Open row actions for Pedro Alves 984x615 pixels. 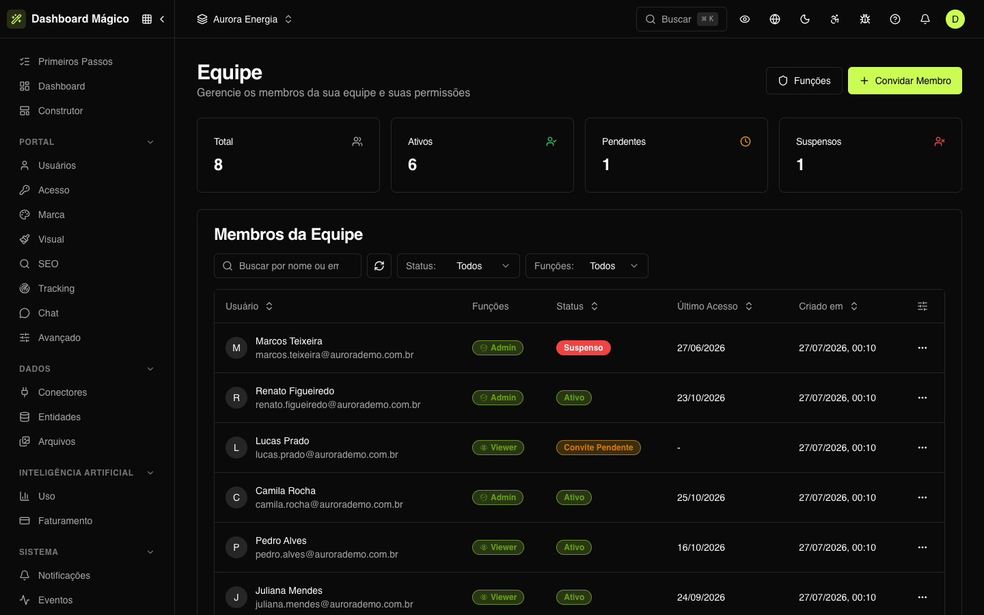coord(922,547)
